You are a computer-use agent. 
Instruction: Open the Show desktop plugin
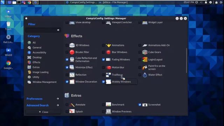click(x=83, y=22)
